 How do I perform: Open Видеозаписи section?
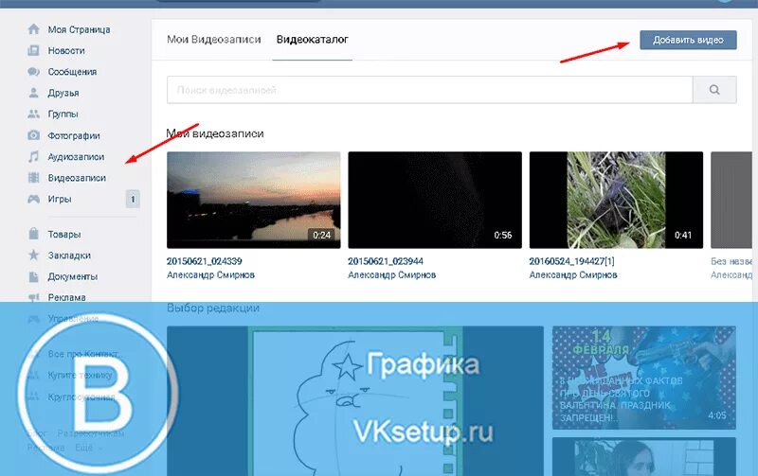point(77,178)
